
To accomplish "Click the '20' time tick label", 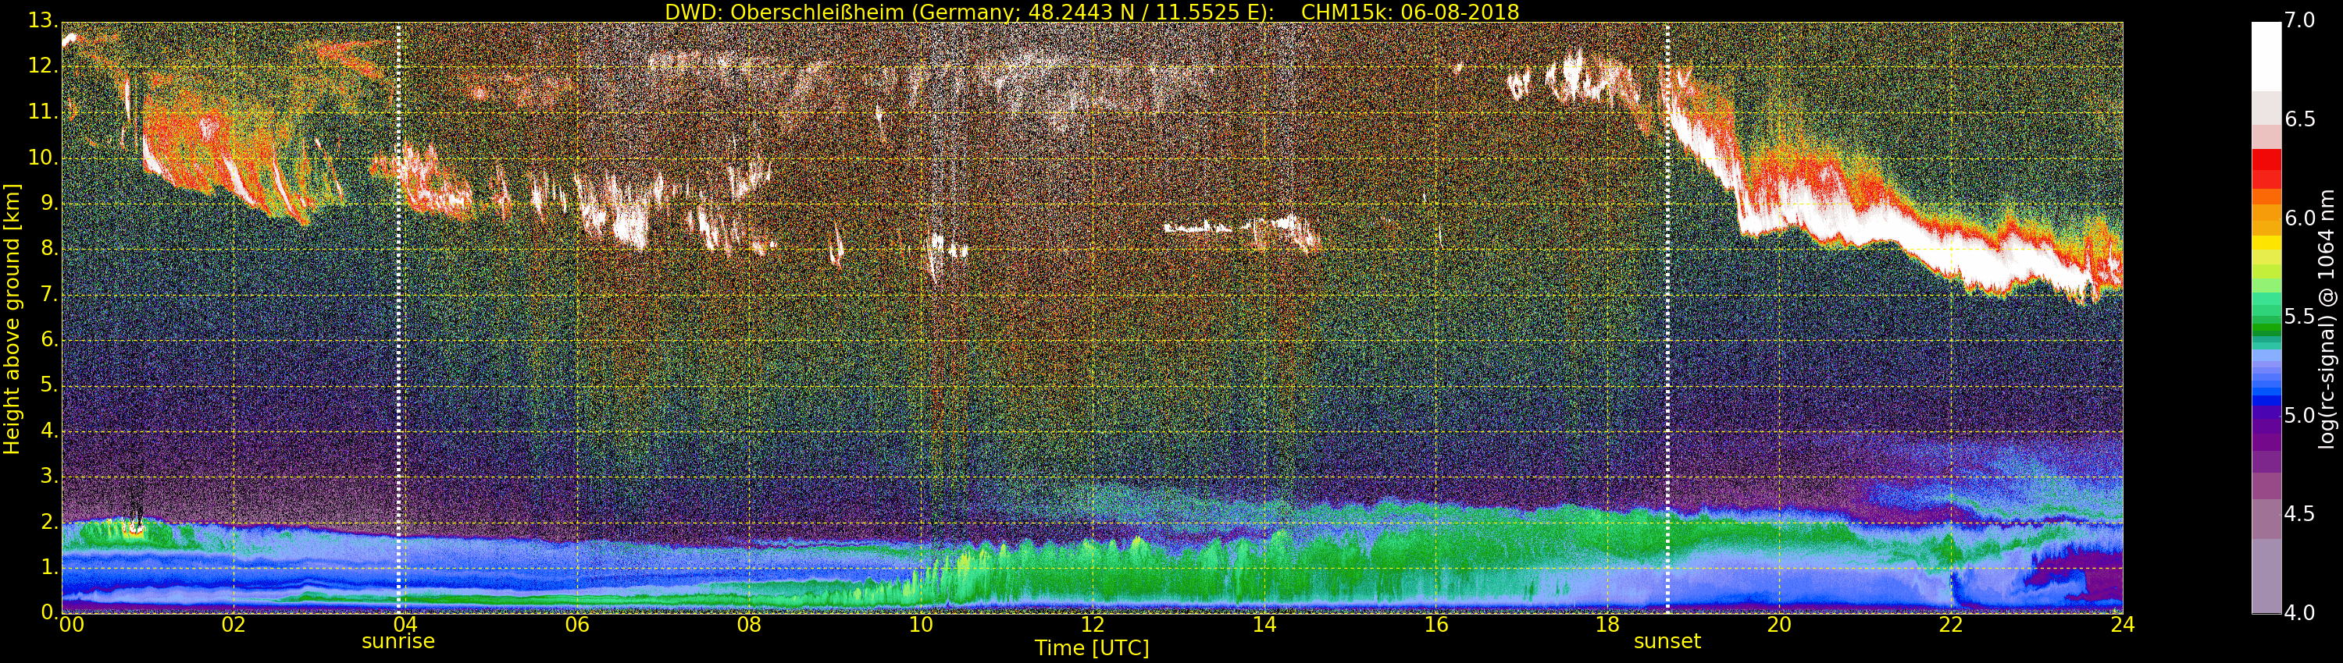I will tap(1779, 624).
